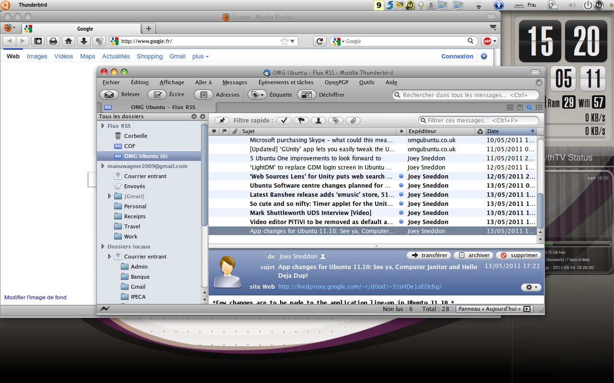Click the attachment column header paperclip

235,131
